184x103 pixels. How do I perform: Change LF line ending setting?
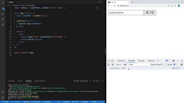point(58,102)
